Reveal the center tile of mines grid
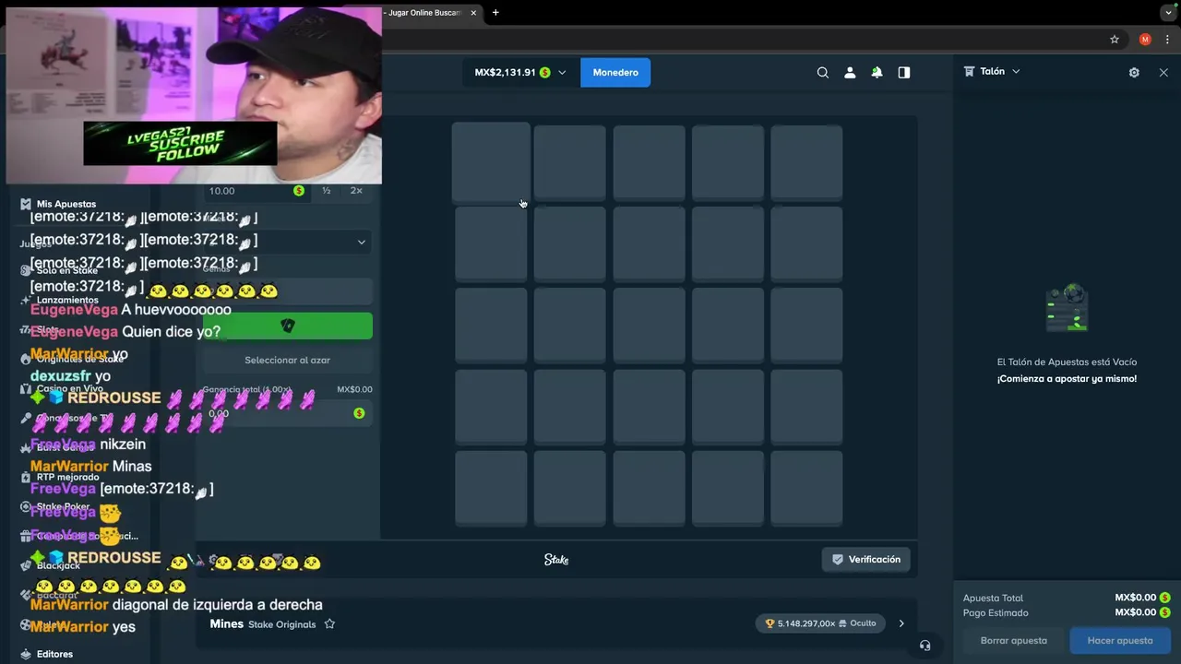Viewport: 1181px width, 664px height. click(x=649, y=326)
